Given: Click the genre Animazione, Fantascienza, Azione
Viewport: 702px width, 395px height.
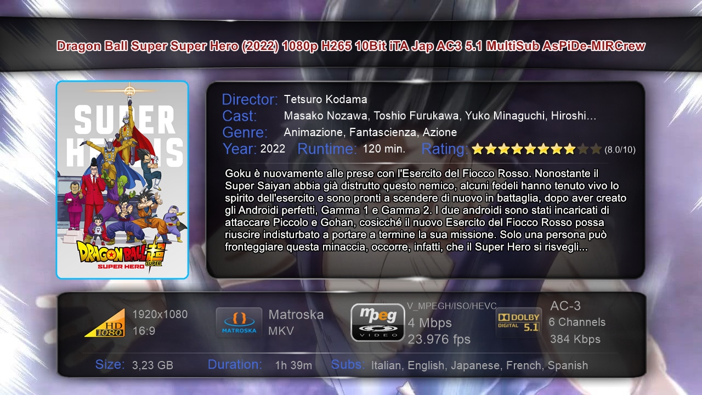Looking at the screenshot, I should (370, 132).
